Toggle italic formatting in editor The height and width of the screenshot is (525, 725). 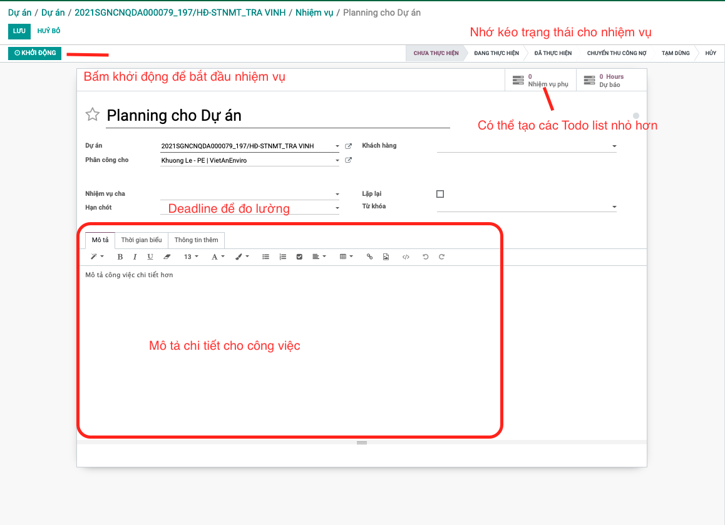135,257
